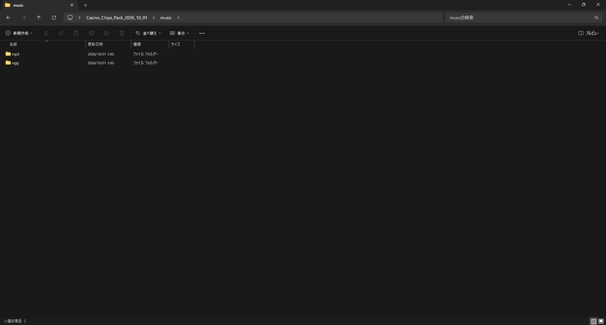Open a new tab with plus button
Screen dimensions: 606x325
(85, 5)
